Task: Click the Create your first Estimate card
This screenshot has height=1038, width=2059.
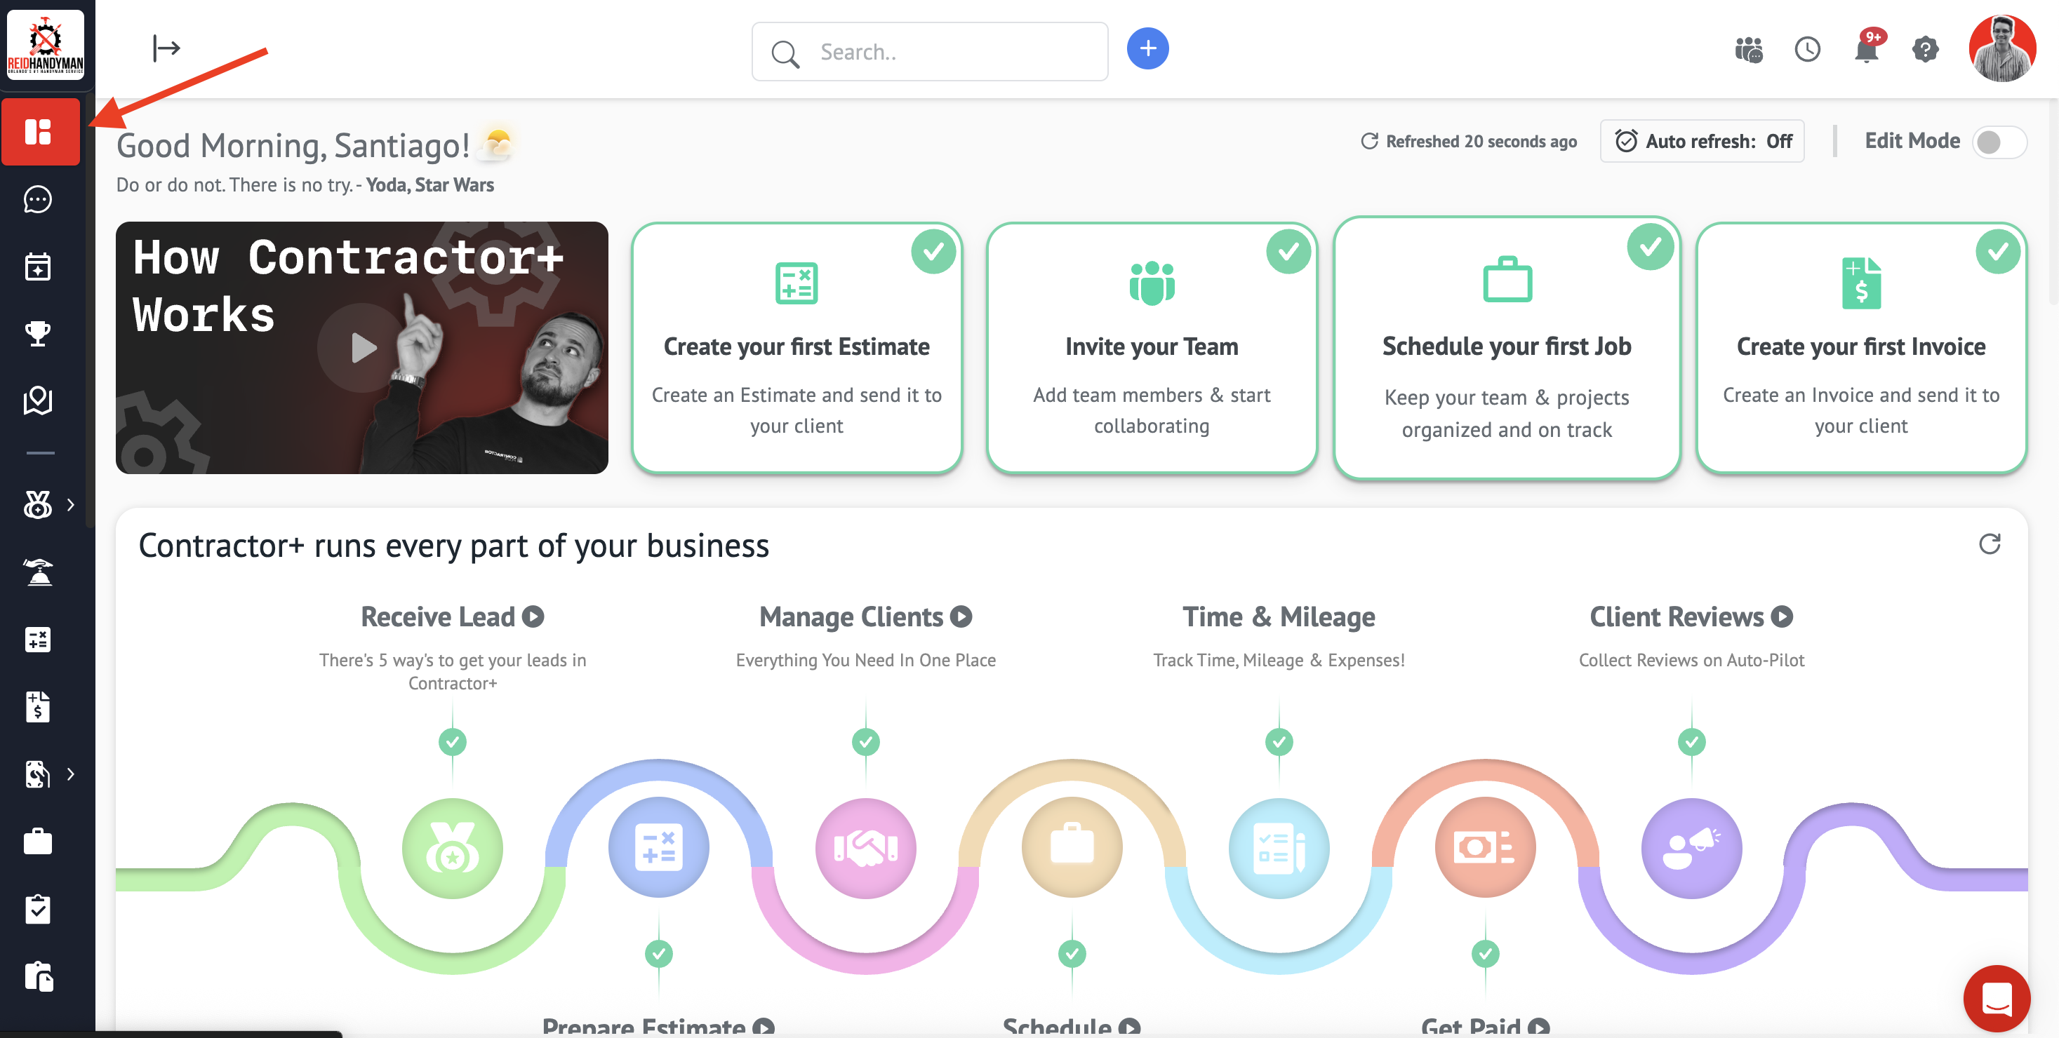Action: coord(796,349)
